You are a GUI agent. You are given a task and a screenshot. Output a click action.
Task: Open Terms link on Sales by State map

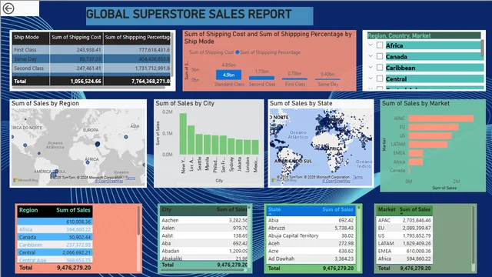point(357,178)
